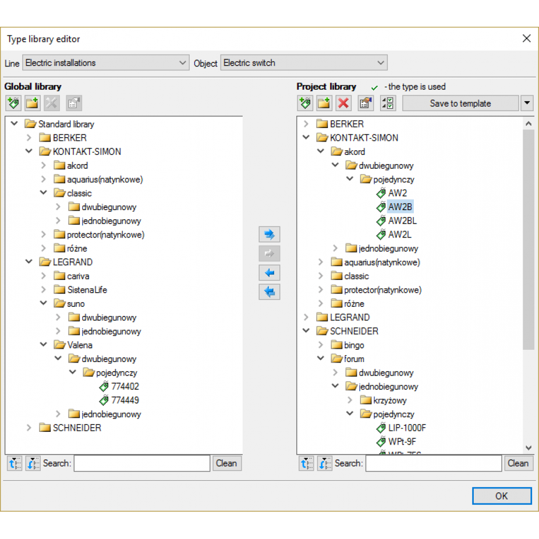
Task: Collapse all tree icon in Global library search bar
Action: [x=33, y=463]
